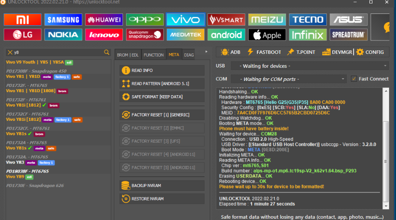The width and height of the screenshot is (396, 220).
Task: Select the Meizu brand tile
Action: (x=267, y=20)
